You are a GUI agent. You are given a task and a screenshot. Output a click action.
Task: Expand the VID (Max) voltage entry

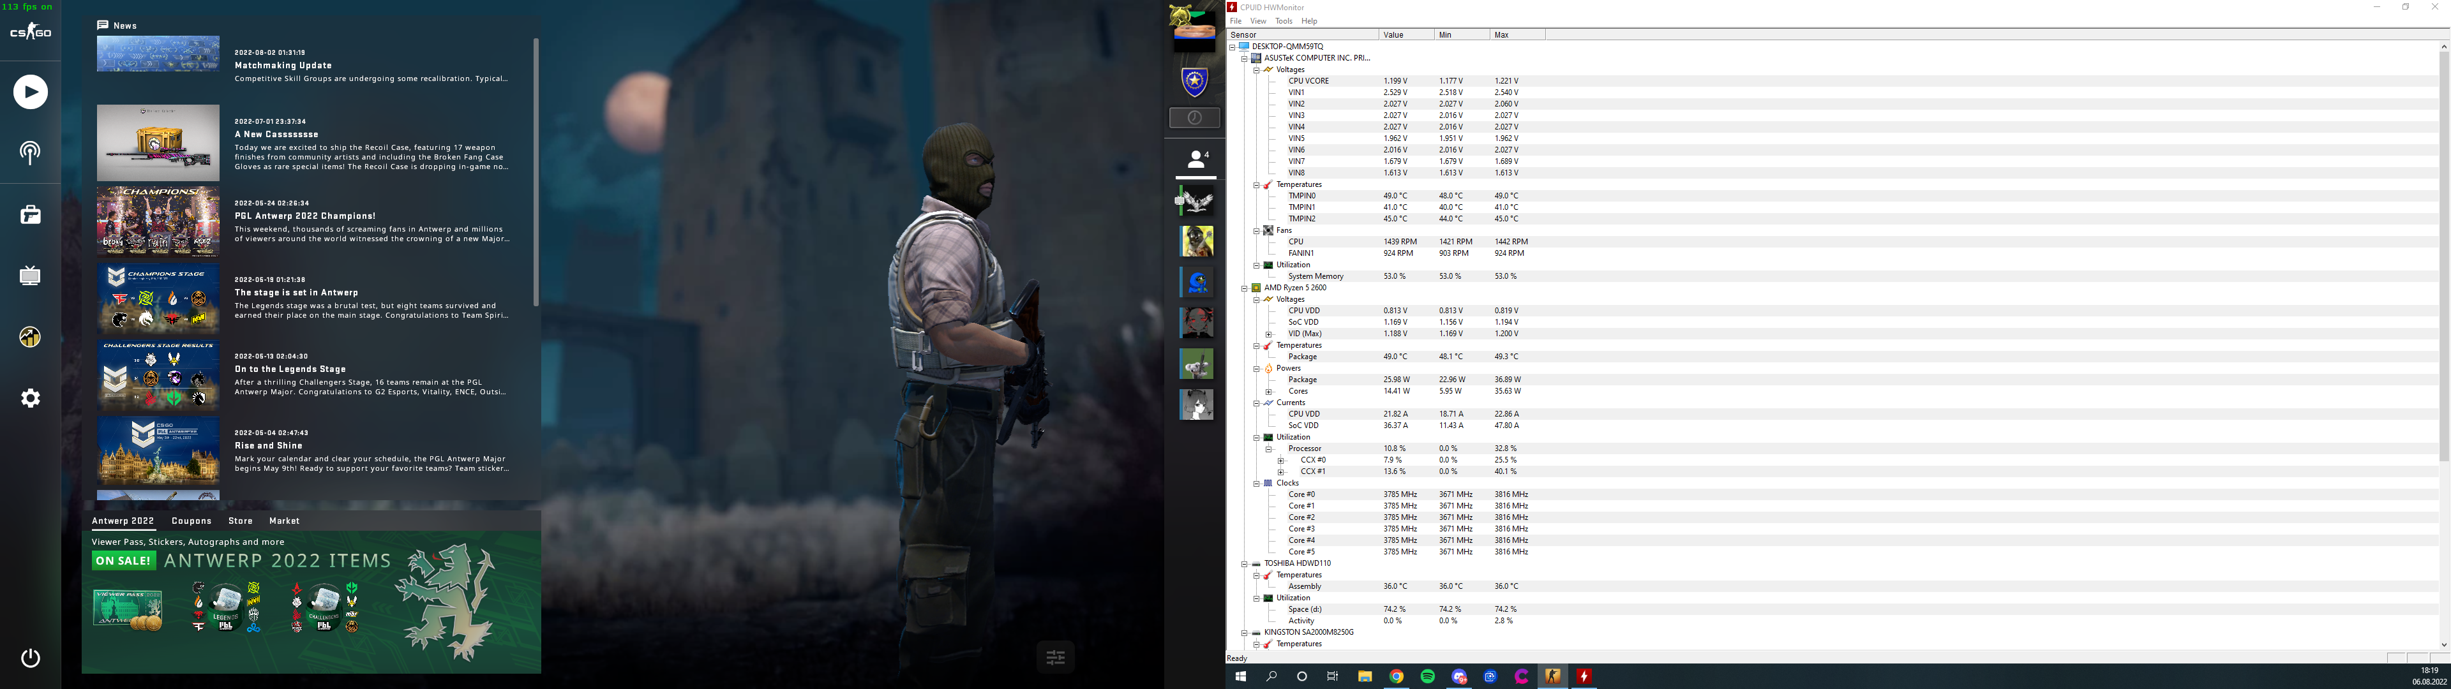pyautogui.click(x=1268, y=334)
